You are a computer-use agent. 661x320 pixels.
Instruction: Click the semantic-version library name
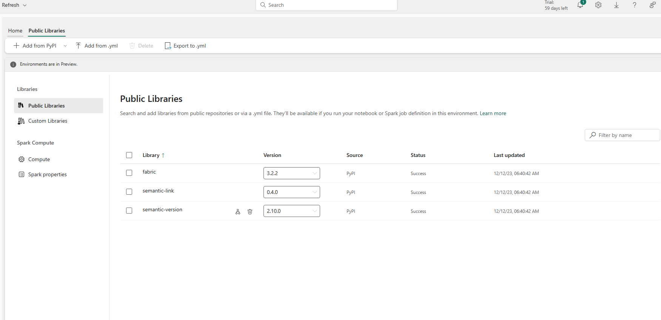(x=162, y=209)
